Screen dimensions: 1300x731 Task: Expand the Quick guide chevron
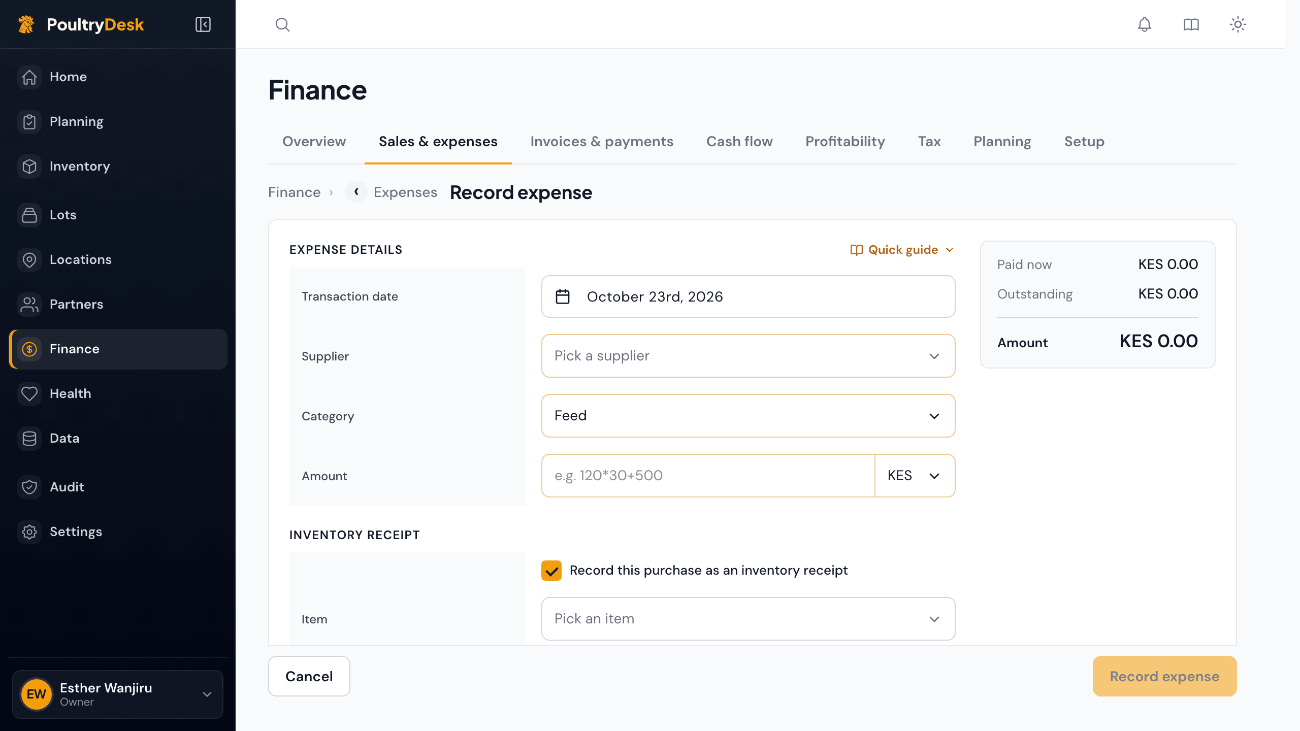pos(950,250)
